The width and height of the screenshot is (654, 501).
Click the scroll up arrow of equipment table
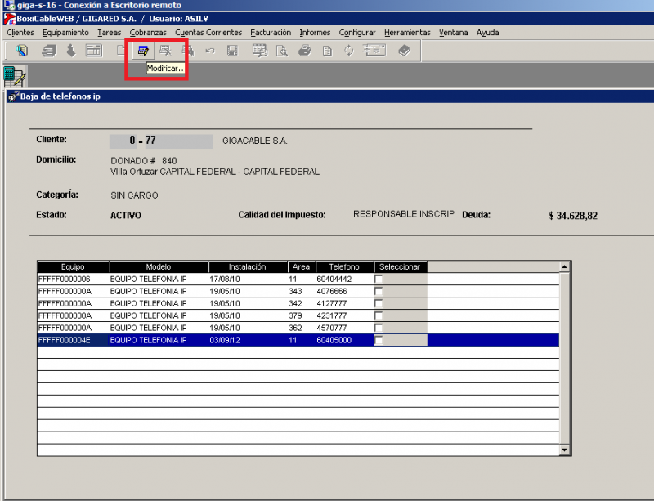pos(564,267)
